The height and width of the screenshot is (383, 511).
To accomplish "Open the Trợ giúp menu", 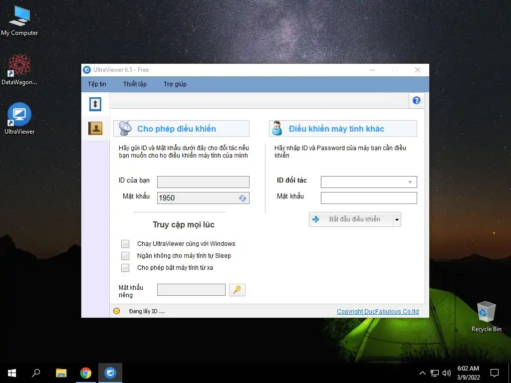I will [x=175, y=84].
